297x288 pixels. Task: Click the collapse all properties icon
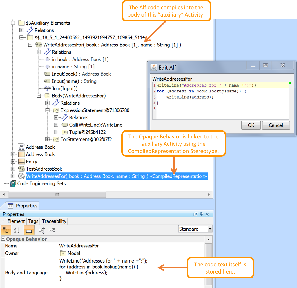point(52,230)
